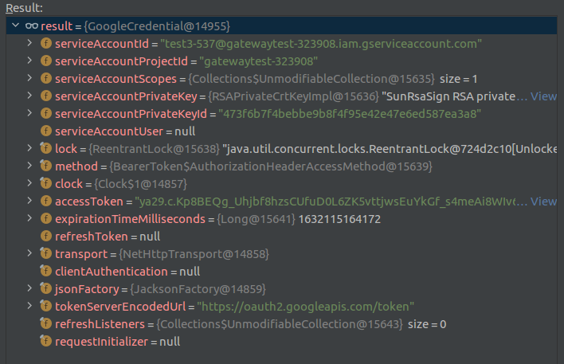Open View link for accessToken value
Image resolution: width=564 pixels, height=364 pixels.
point(543,201)
